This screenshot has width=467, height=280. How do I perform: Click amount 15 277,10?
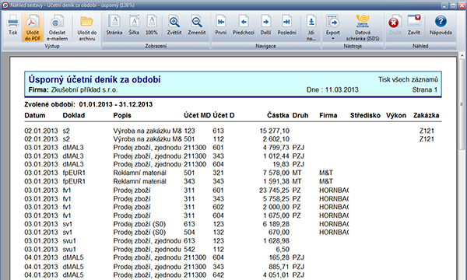[x=274, y=131]
